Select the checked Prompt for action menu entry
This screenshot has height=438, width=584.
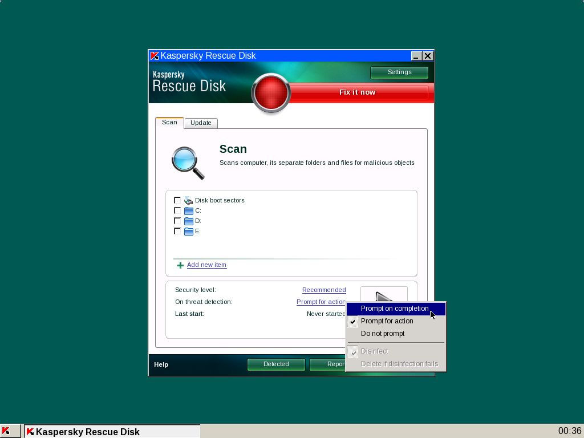(x=396, y=321)
